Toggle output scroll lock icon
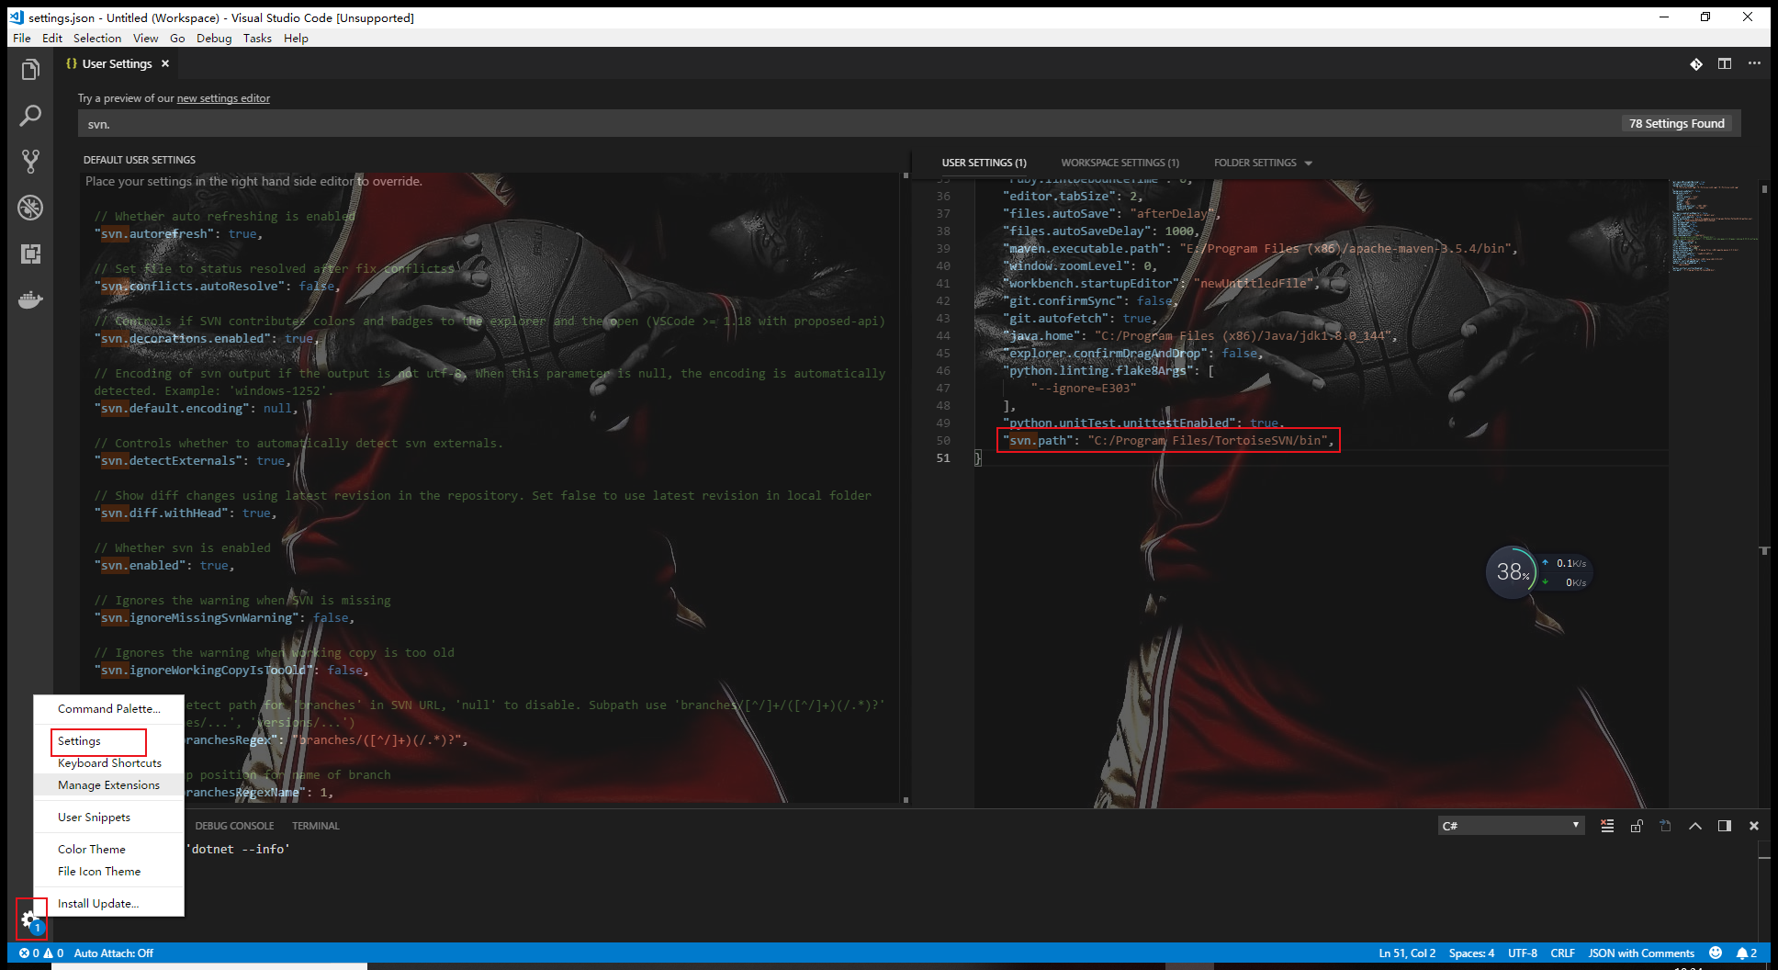 pyautogui.click(x=1637, y=826)
